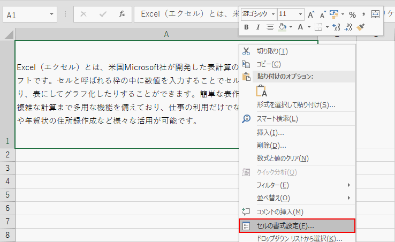Open the font size dropdown showing 11

pyautogui.click(x=300, y=14)
